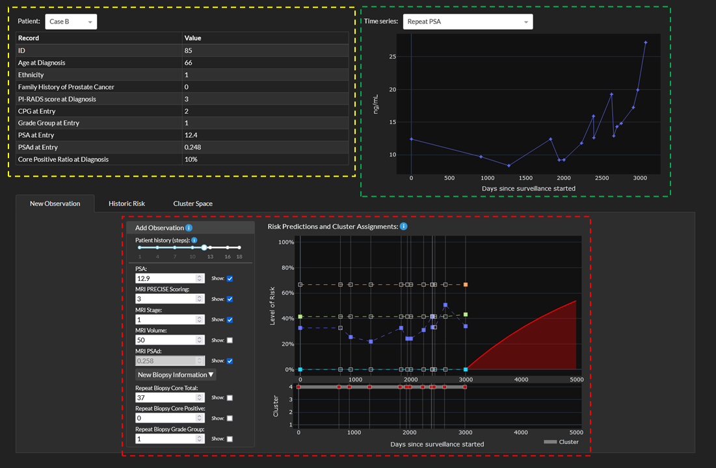Increment Repeat Biopsy Core Total value

(x=199, y=395)
